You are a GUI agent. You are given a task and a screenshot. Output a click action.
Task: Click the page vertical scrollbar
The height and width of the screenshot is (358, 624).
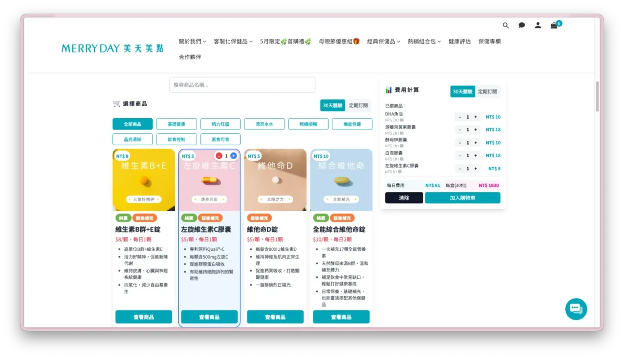coord(597,96)
